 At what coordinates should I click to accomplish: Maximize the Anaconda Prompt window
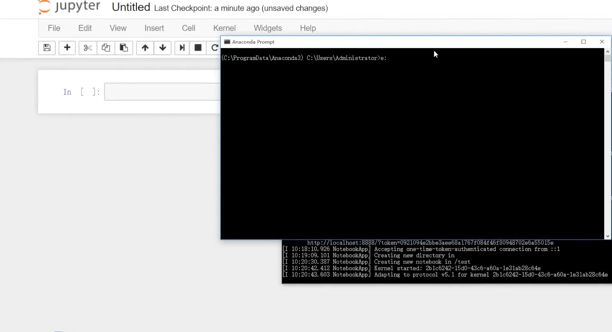pos(584,42)
